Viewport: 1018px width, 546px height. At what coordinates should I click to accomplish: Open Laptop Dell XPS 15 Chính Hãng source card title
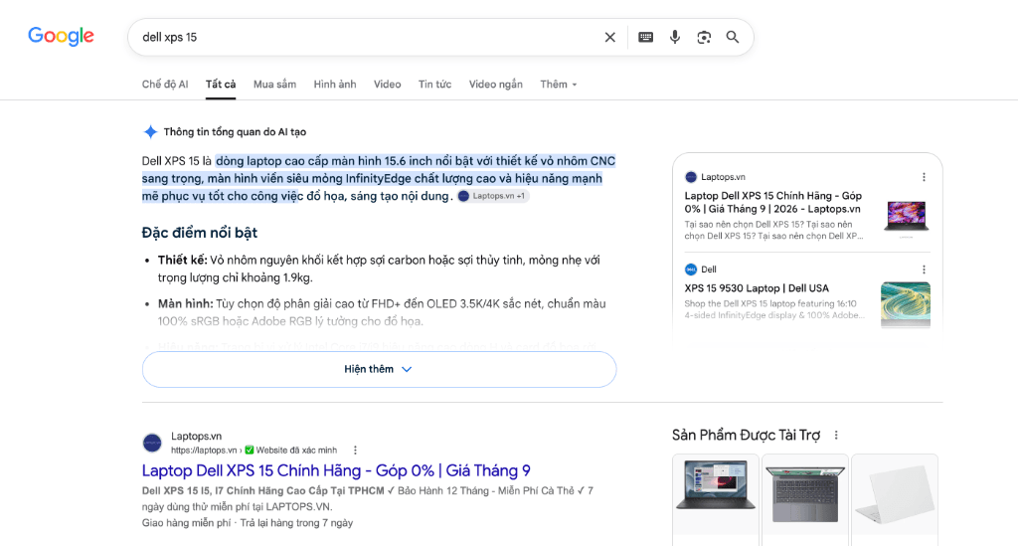coord(773,202)
